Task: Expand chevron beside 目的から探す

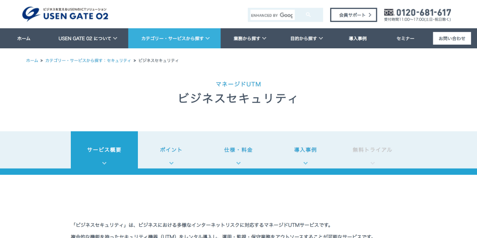Action: click(x=321, y=39)
